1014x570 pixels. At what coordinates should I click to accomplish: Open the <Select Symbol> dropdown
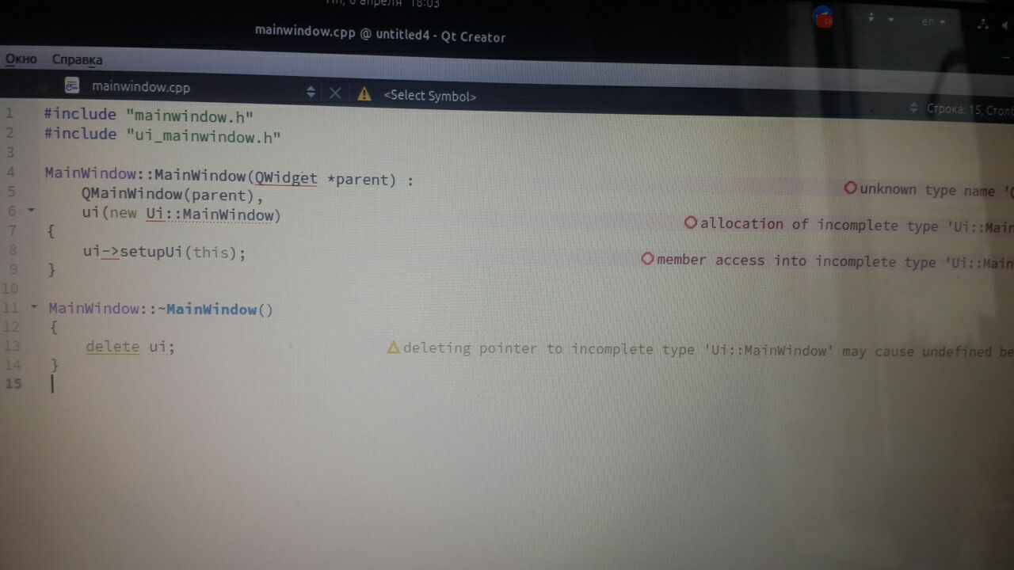pos(430,96)
